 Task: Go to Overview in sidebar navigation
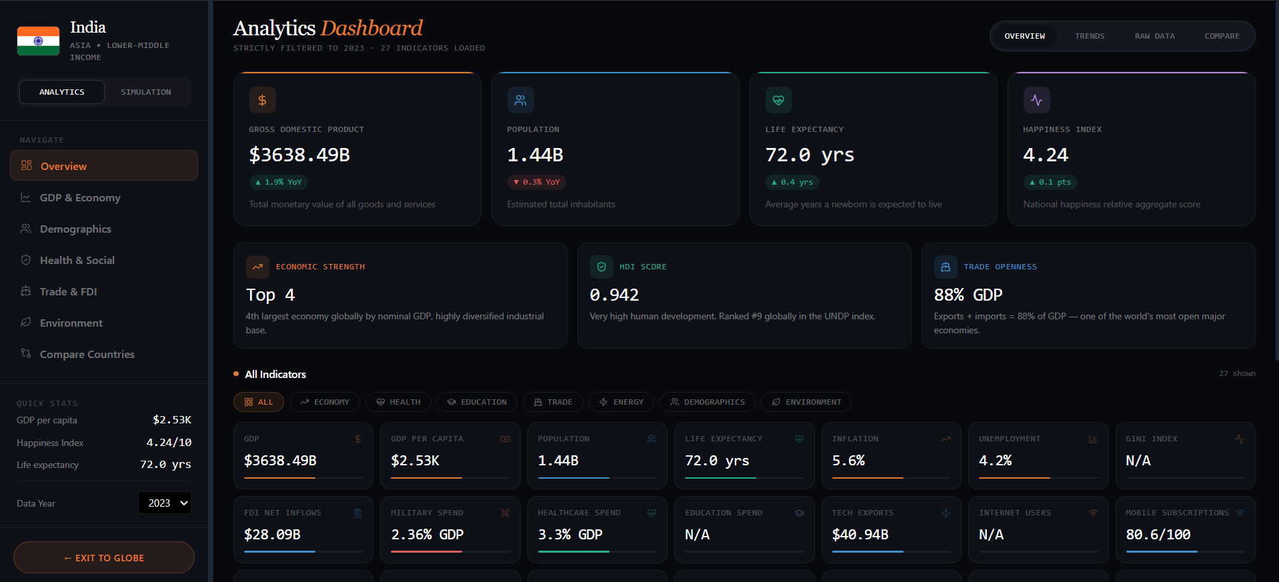click(104, 165)
